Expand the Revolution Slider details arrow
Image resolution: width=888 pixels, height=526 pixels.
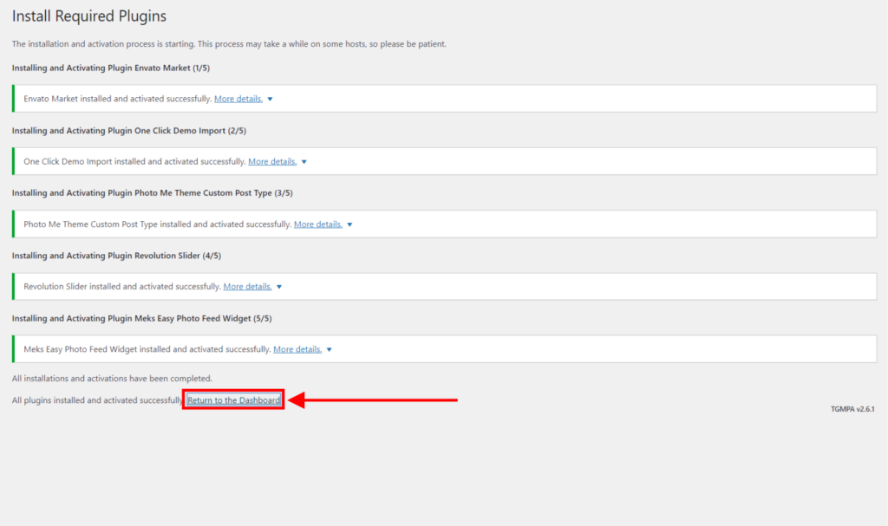(279, 287)
